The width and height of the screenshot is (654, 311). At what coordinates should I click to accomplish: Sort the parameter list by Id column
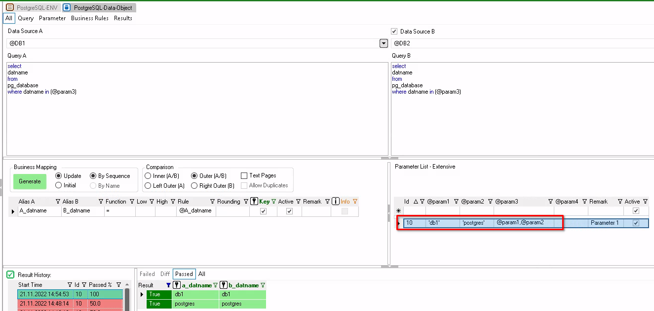(407, 202)
